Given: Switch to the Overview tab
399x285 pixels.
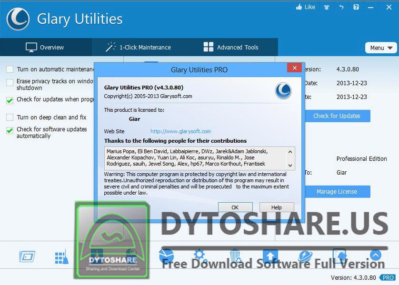Looking at the screenshot, I should [x=46, y=47].
